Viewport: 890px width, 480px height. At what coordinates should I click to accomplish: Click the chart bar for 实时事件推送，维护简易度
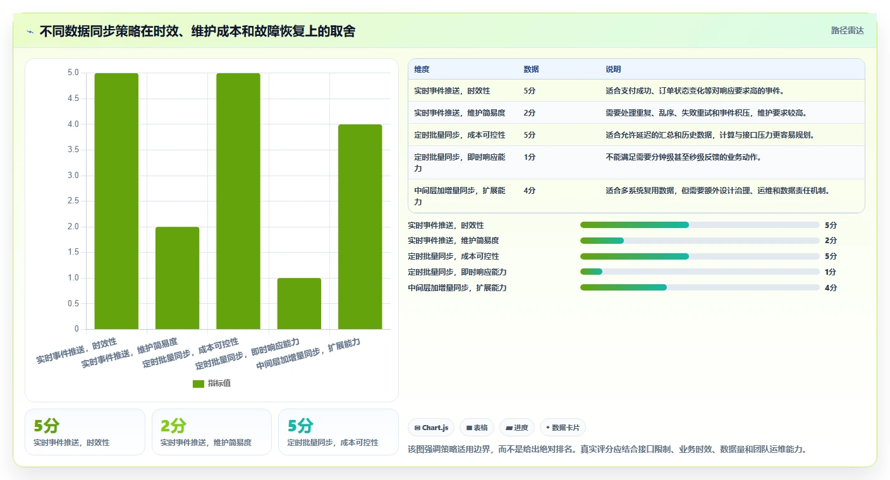pos(177,278)
